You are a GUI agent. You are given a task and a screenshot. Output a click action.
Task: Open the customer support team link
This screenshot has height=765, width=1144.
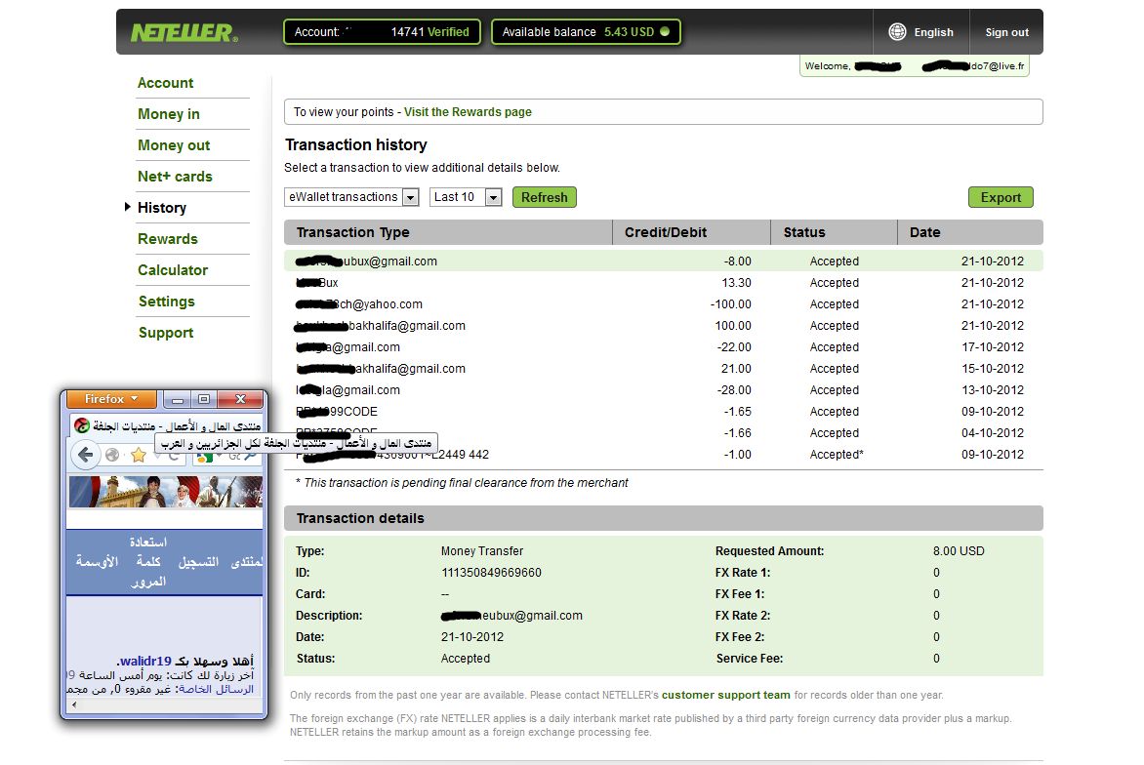726,695
